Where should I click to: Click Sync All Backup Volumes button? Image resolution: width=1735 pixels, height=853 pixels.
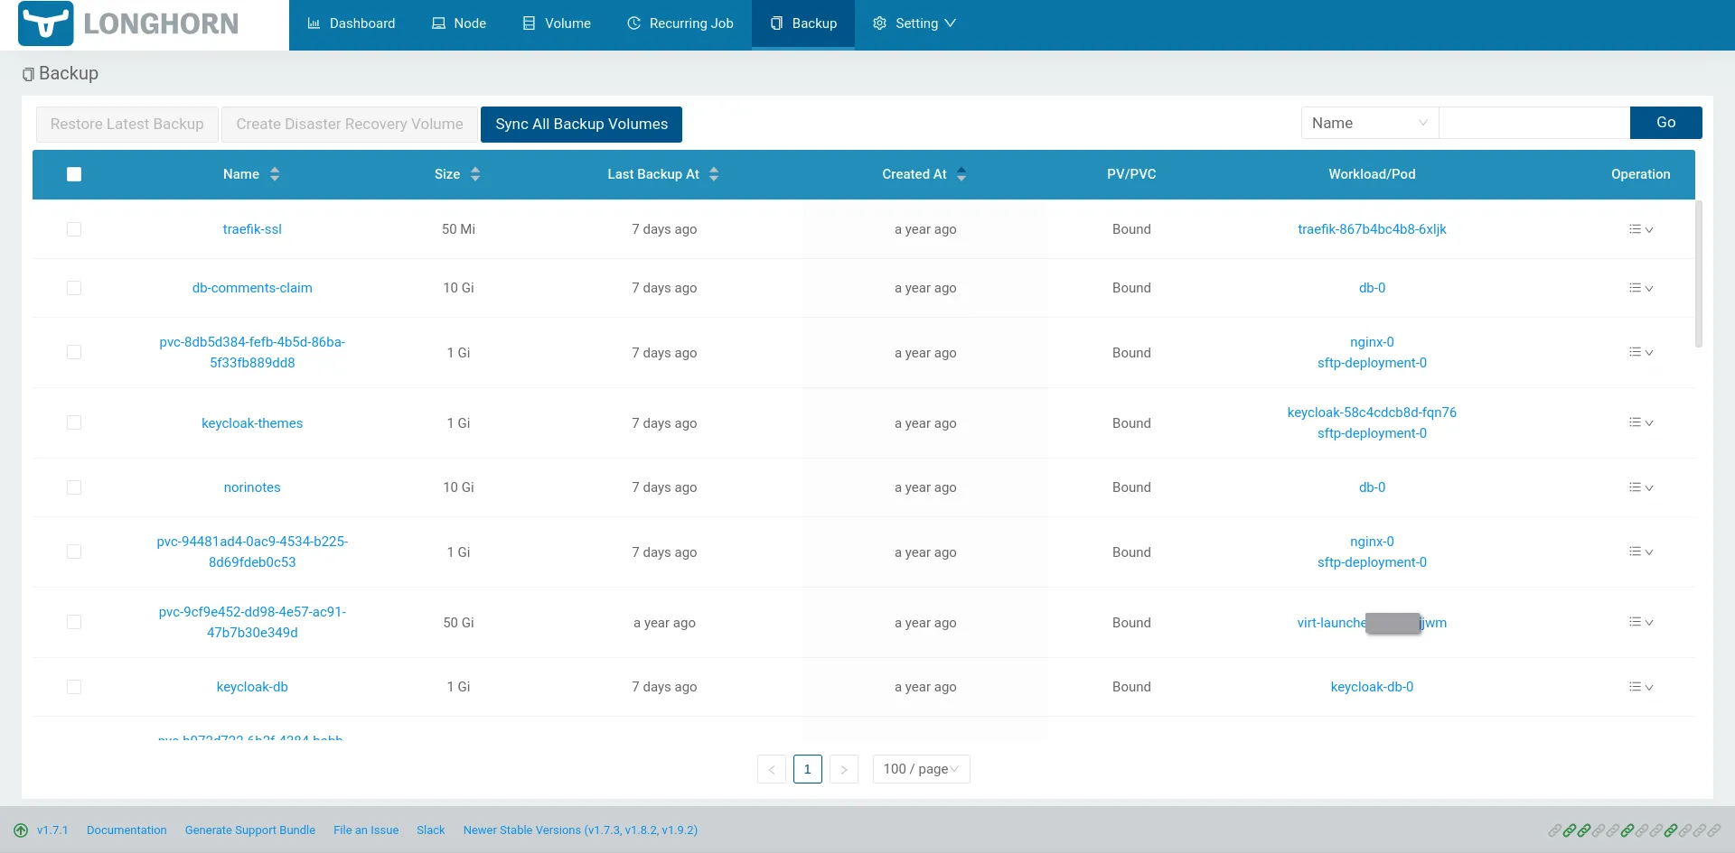pos(581,125)
